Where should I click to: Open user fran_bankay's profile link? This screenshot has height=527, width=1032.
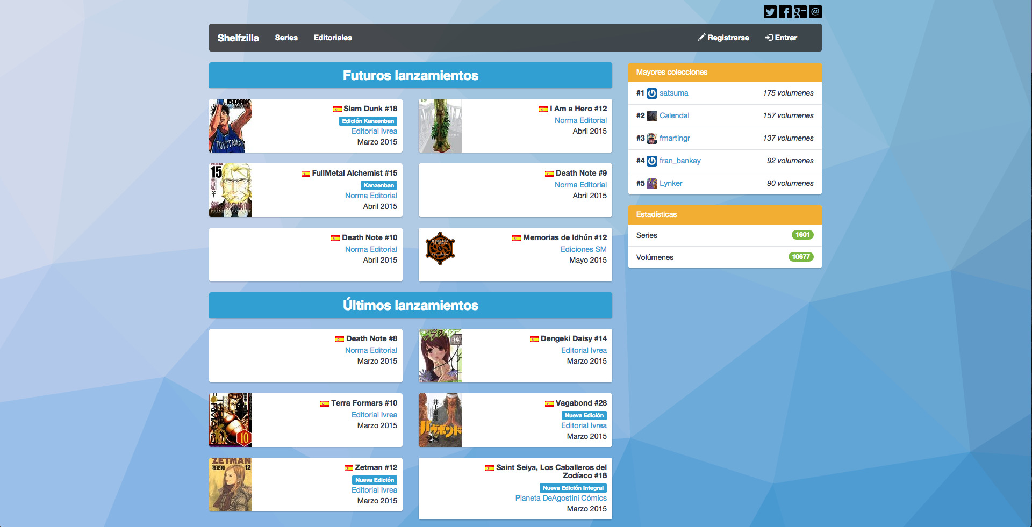(x=680, y=161)
